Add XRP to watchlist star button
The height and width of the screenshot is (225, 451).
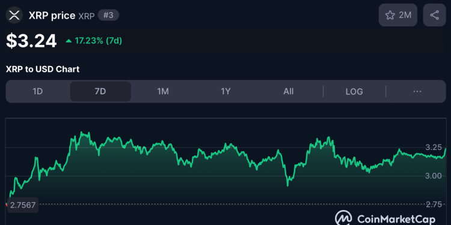point(398,15)
